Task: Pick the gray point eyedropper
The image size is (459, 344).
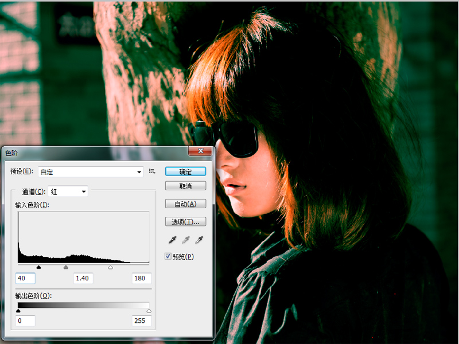Action: (185, 241)
